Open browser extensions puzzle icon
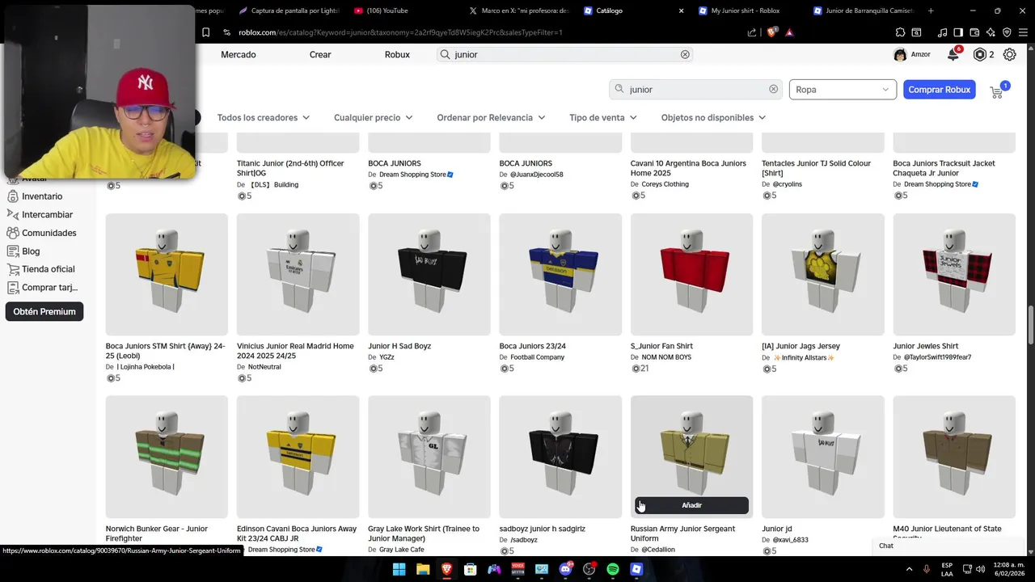 [900, 32]
